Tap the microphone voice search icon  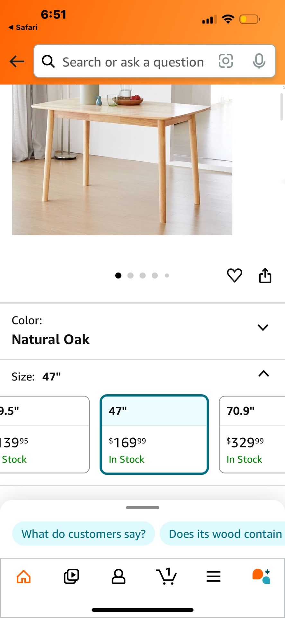click(x=259, y=61)
